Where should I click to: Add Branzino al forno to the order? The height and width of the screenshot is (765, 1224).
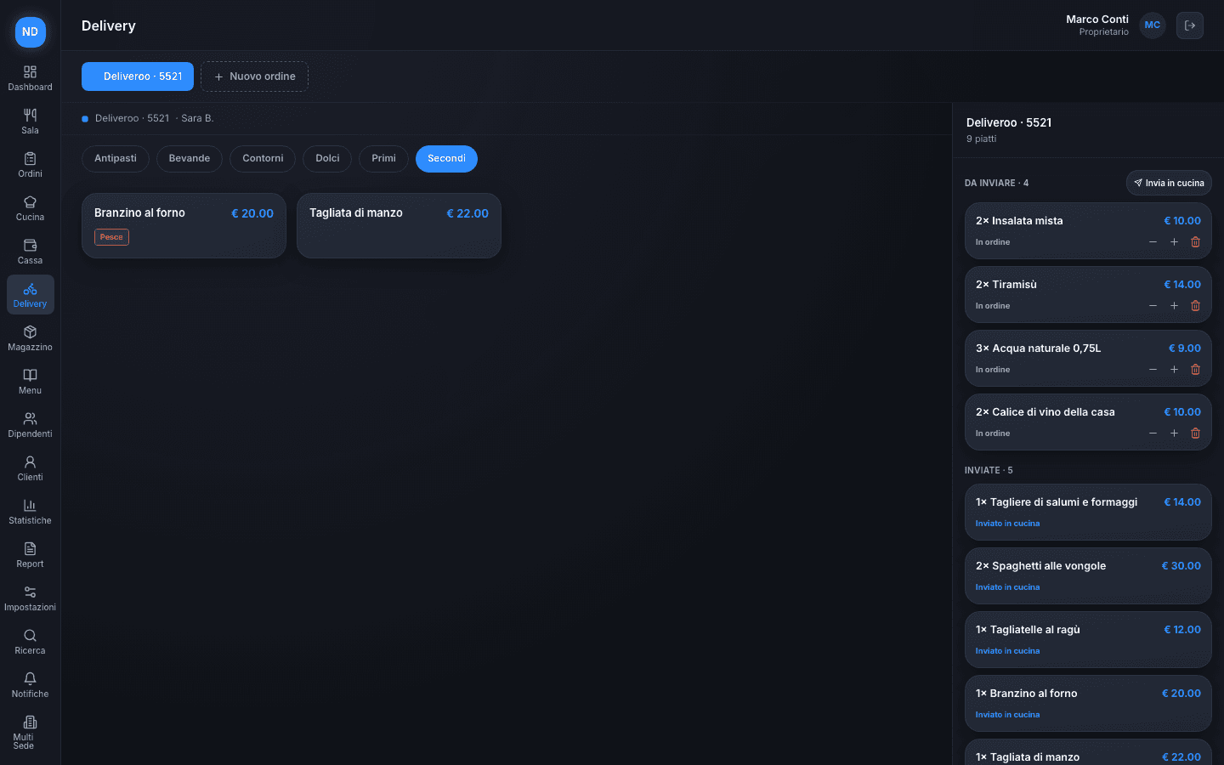click(184, 225)
